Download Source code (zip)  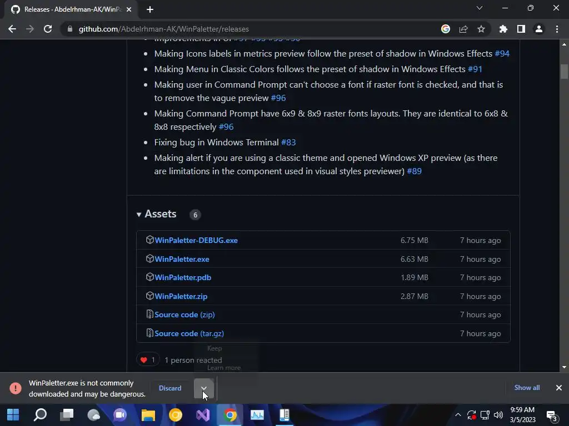point(184,315)
